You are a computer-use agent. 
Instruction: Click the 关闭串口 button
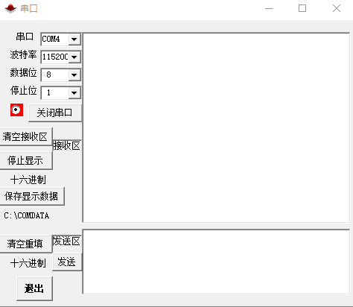click(x=55, y=113)
